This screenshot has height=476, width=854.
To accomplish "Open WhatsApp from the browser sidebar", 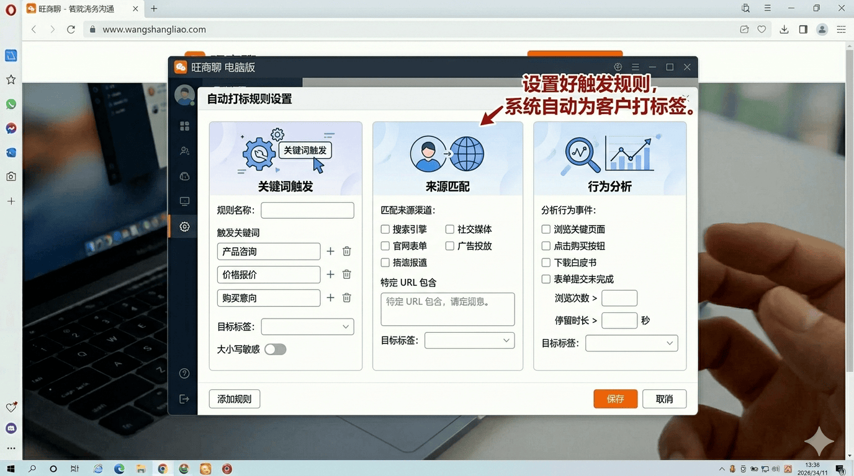I will point(10,104).
